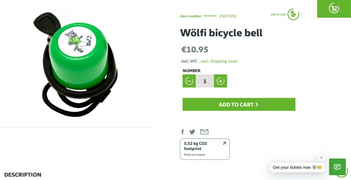351x180 pixels.
Task: Share product via email envelope icon
Action: coord(204,132)
